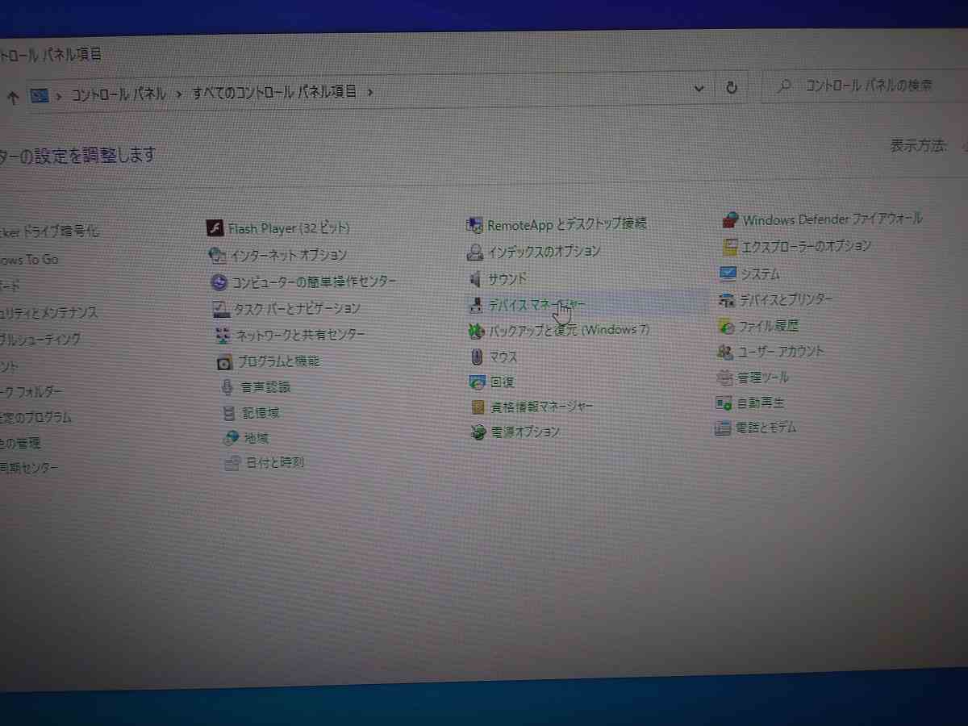Open the RemoteApp とデスクトップ接続 icon
The width and height of the screenshot is (968, 726).
click(x=474, y=224)
